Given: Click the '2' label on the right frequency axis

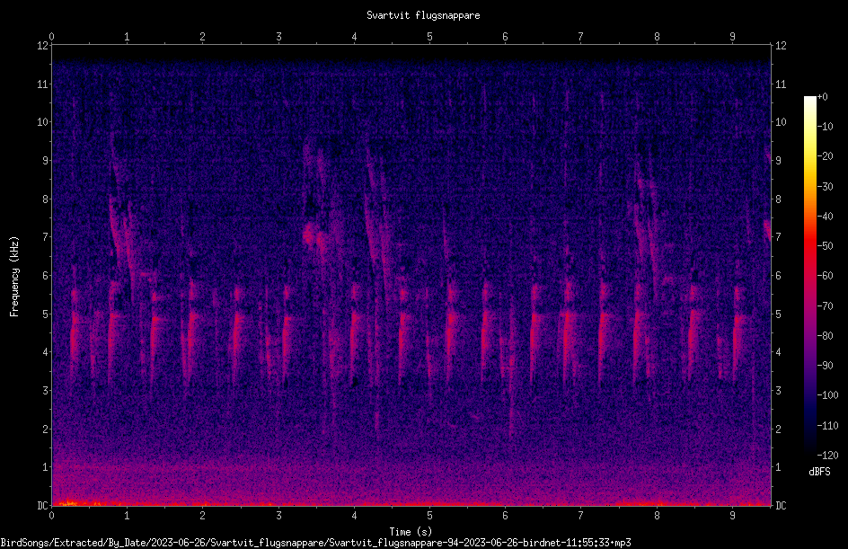Looking at the screenshot, I should [778, 429].
